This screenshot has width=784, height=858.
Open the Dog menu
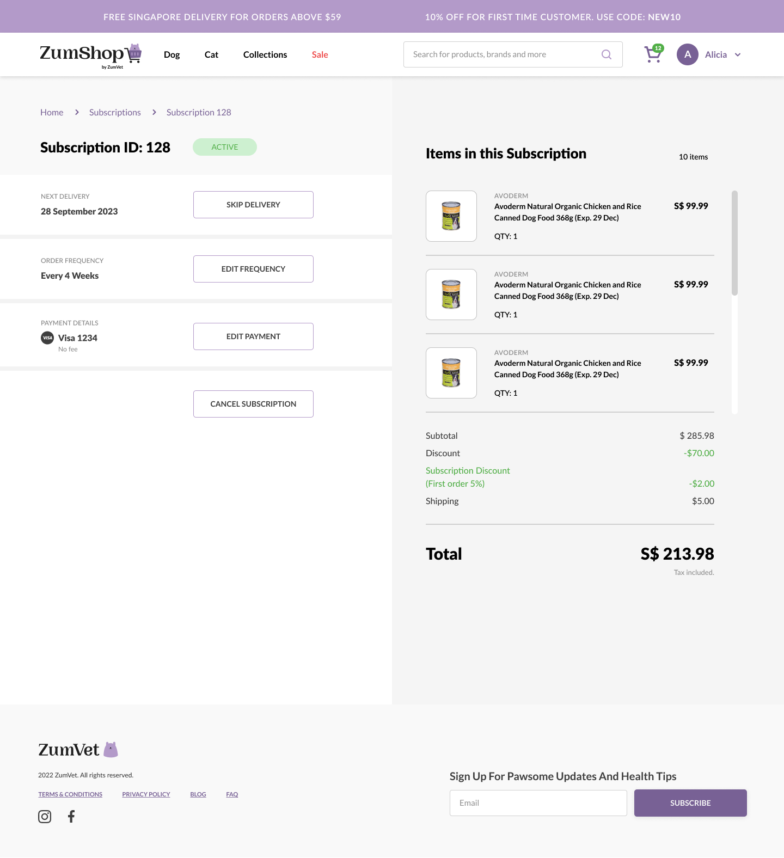click(x=171, y=54)
